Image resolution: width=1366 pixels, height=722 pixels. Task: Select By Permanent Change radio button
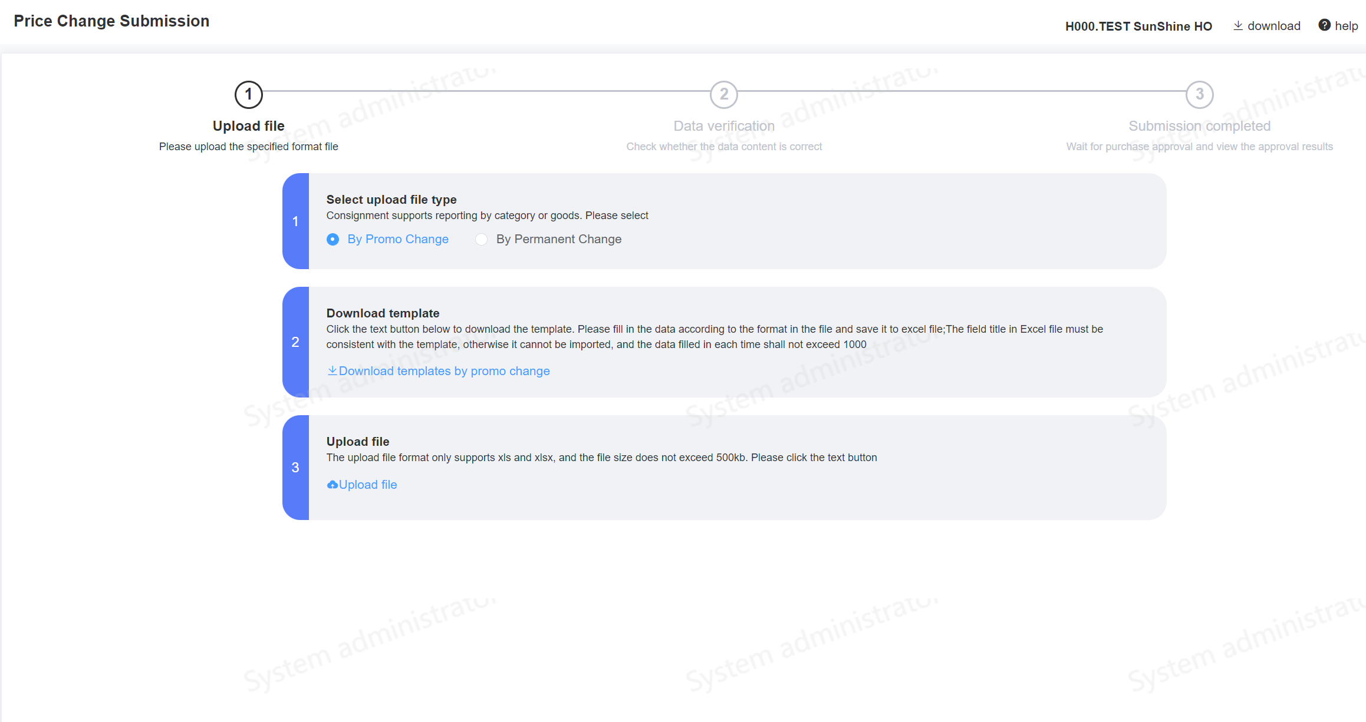click(482, 239)
